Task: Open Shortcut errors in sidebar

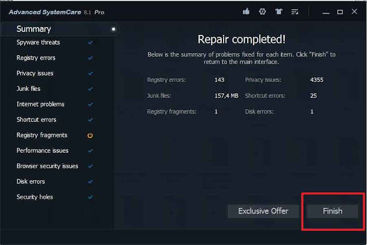Action: point(36,120)
